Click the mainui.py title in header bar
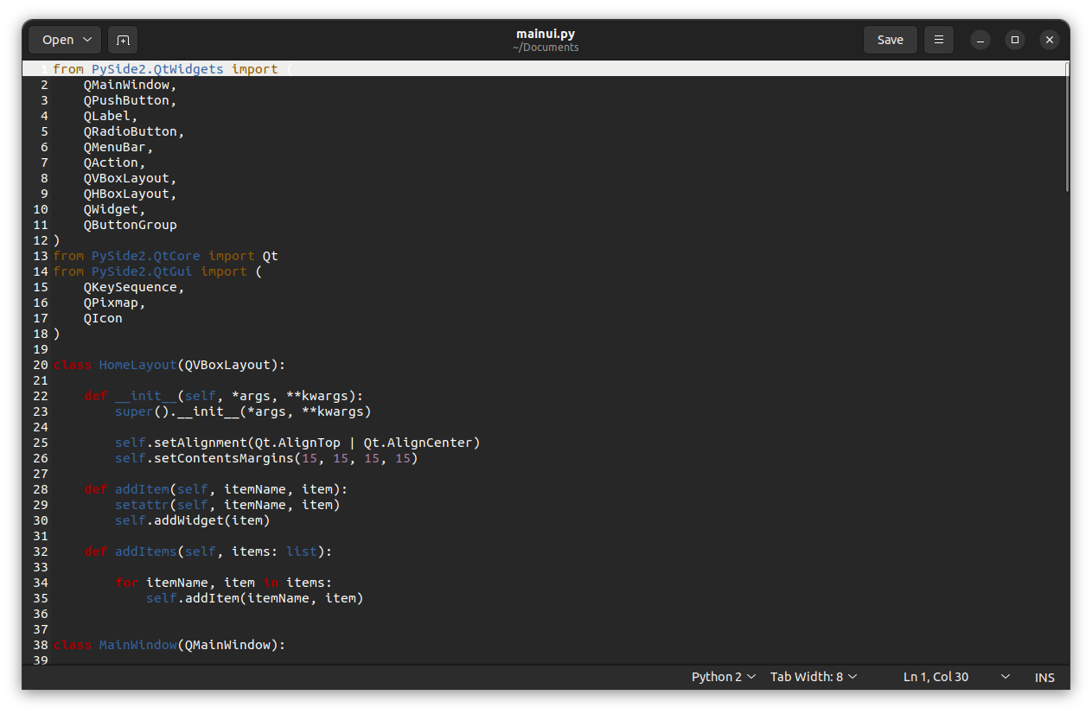Screen dimensions: 1092x714 [x=545, y=34]
